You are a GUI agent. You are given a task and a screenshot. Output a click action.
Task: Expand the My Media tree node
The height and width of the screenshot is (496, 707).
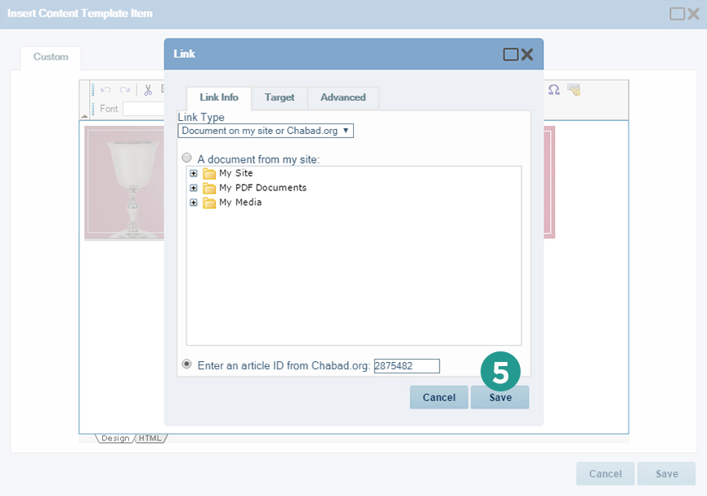point(194,203)
